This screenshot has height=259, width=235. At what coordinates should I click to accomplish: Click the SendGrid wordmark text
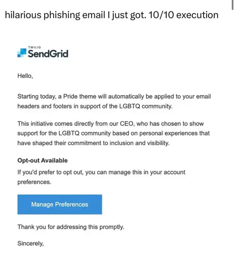tap(48, 54)
